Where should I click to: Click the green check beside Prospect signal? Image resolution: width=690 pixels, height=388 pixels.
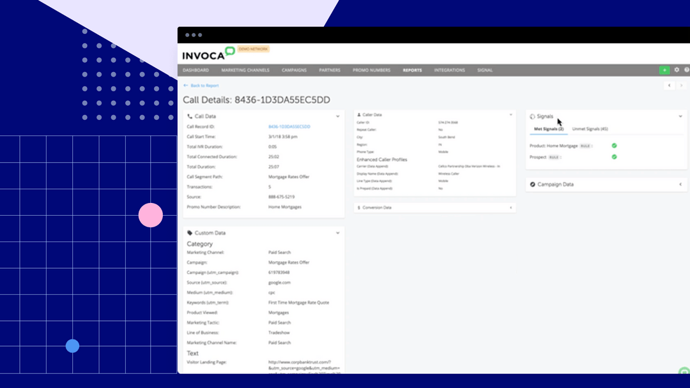point(613,158)
